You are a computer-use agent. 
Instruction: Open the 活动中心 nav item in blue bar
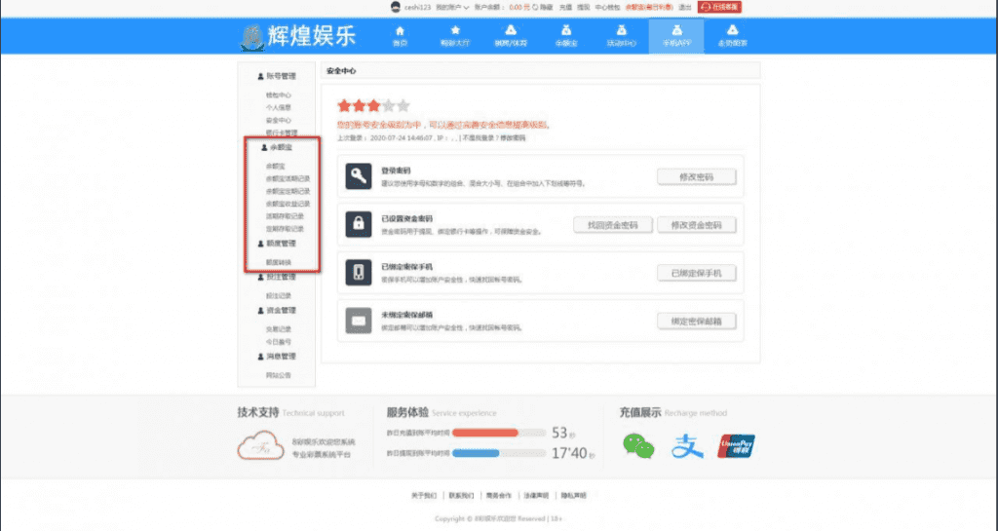(x=621, y=36)
